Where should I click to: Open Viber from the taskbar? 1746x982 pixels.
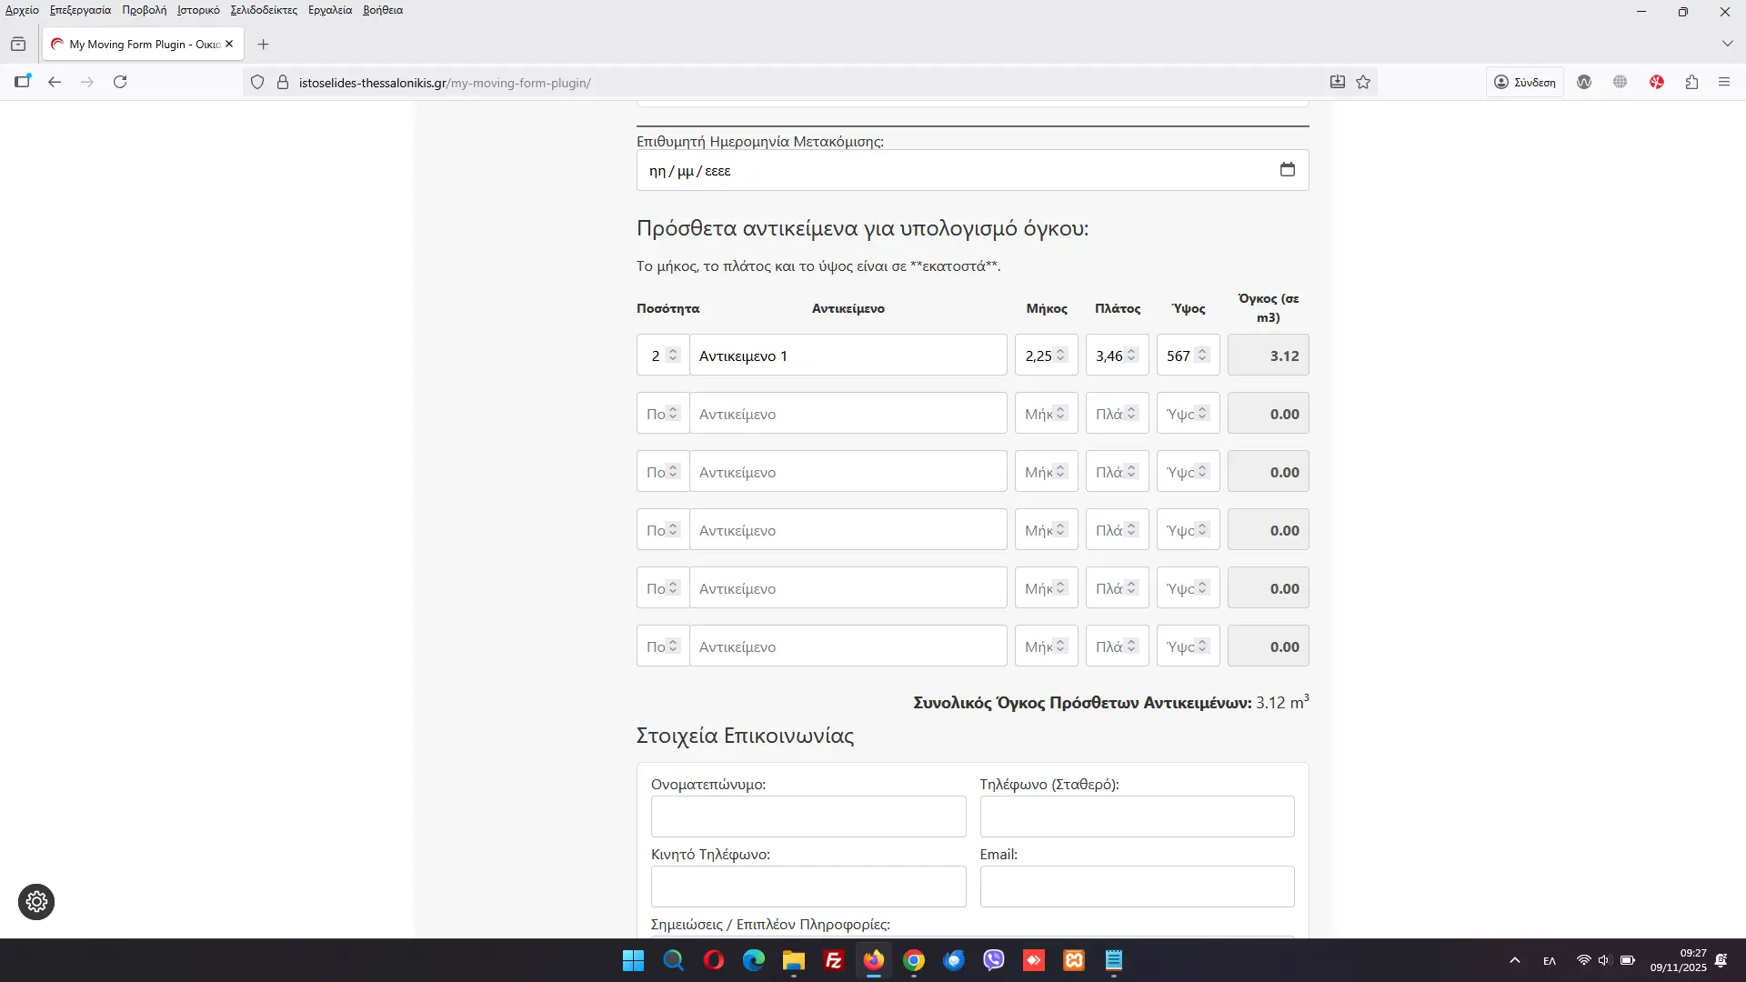pyautogui.click(x=994, y=960)
